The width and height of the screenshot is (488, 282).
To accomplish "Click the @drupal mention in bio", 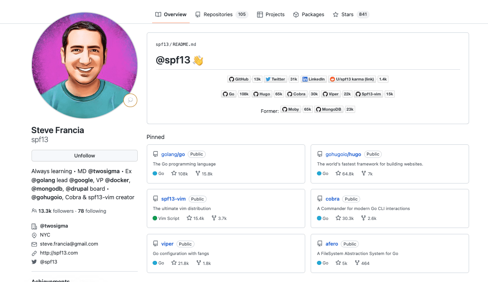I will click(77, 189).
